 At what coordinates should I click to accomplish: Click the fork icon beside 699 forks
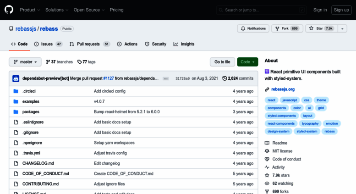[267, 191]
